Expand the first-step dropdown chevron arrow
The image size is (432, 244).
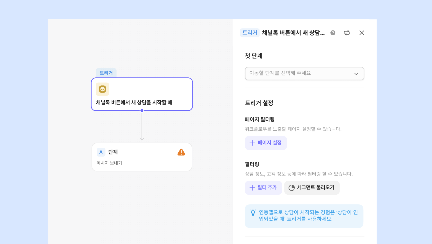coord(356,74)
